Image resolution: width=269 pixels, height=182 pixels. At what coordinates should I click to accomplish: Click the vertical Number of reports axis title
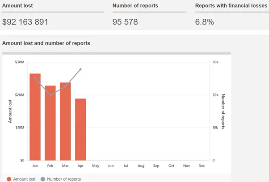(x=223, y=111)
